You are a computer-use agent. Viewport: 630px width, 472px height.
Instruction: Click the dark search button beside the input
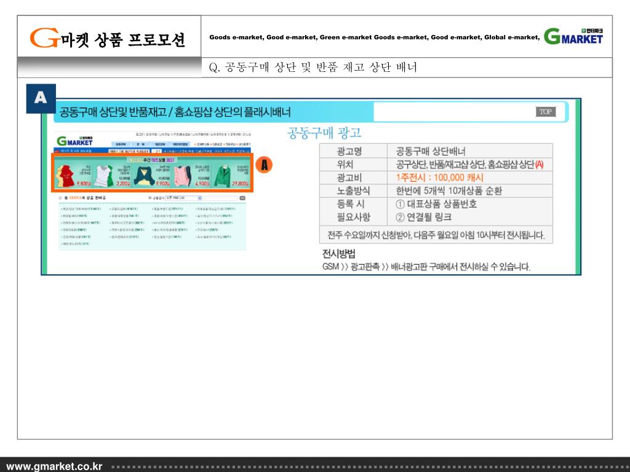(x=242, y=198)
